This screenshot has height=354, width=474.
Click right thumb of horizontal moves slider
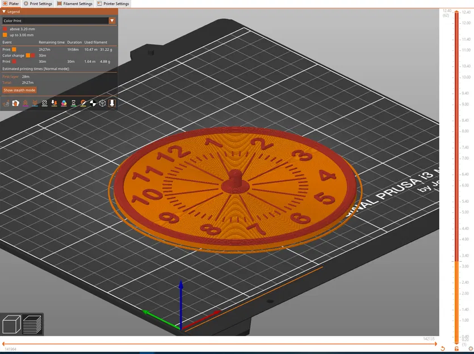435,344
